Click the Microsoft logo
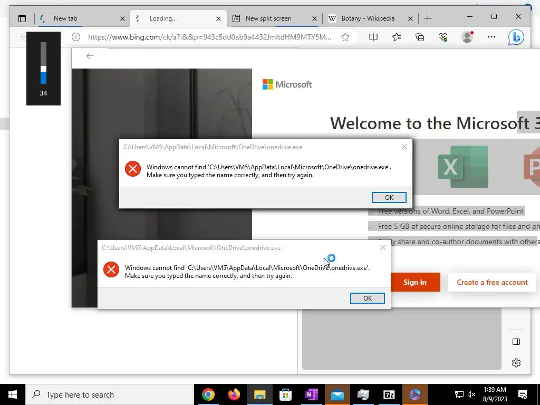The height and width of the screenshot is (405, 540). [x=287, y=84]
